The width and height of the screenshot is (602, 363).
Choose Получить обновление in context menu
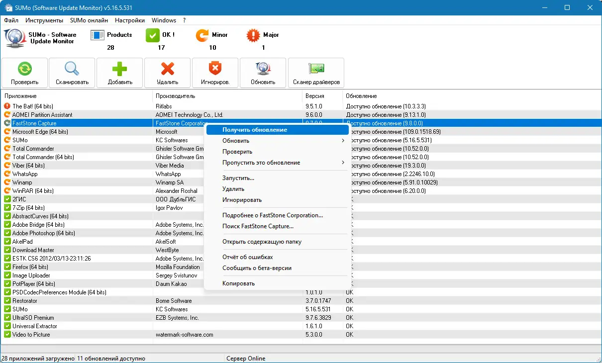tap(277, 130)
